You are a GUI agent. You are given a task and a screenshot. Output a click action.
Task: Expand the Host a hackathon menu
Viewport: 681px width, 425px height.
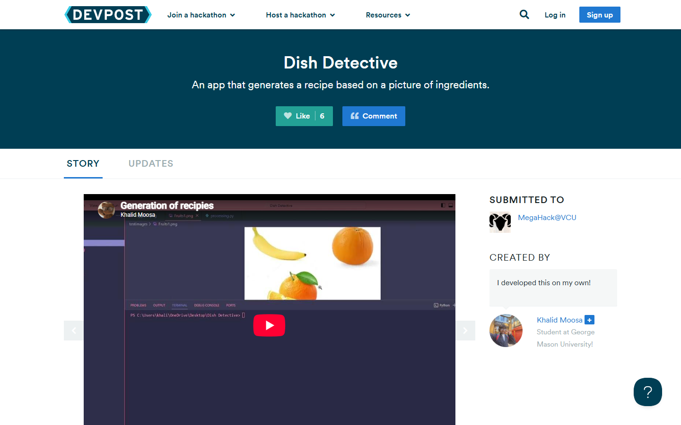click(x=301, y=15)
